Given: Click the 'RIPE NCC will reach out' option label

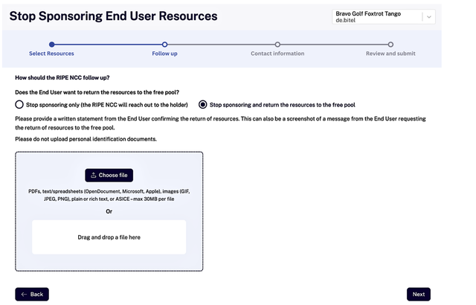Looking at the screenshot, I should pyautogui.click(x=107, y=105).
